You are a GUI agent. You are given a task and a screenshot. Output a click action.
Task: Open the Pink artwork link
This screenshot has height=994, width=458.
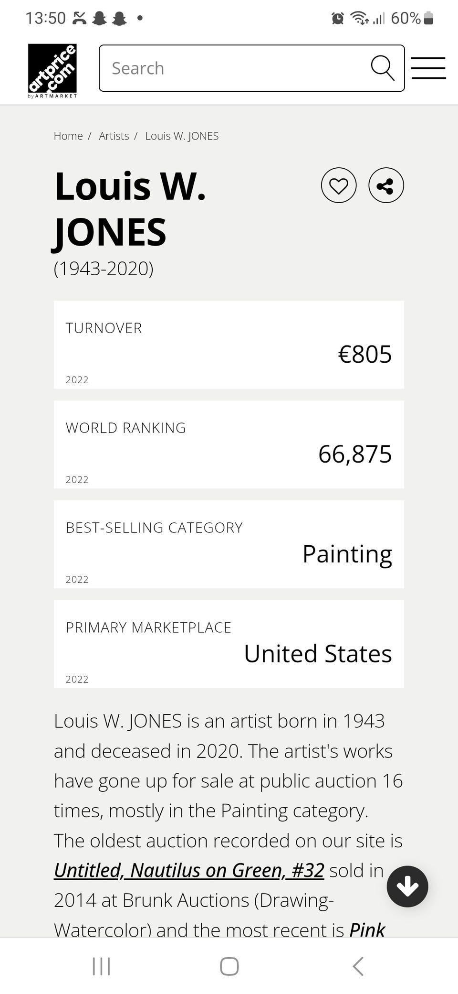(367, 929)
